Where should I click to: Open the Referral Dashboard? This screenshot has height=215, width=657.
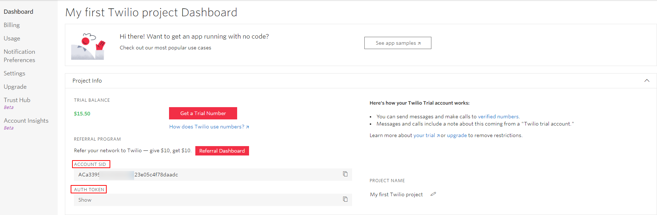tap(222, 151)
